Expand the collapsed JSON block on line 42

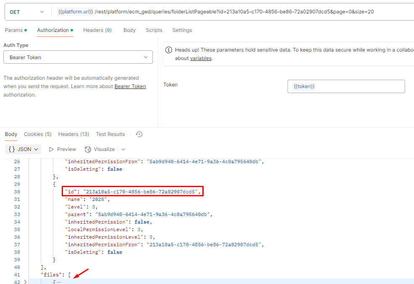click(25, 282)
